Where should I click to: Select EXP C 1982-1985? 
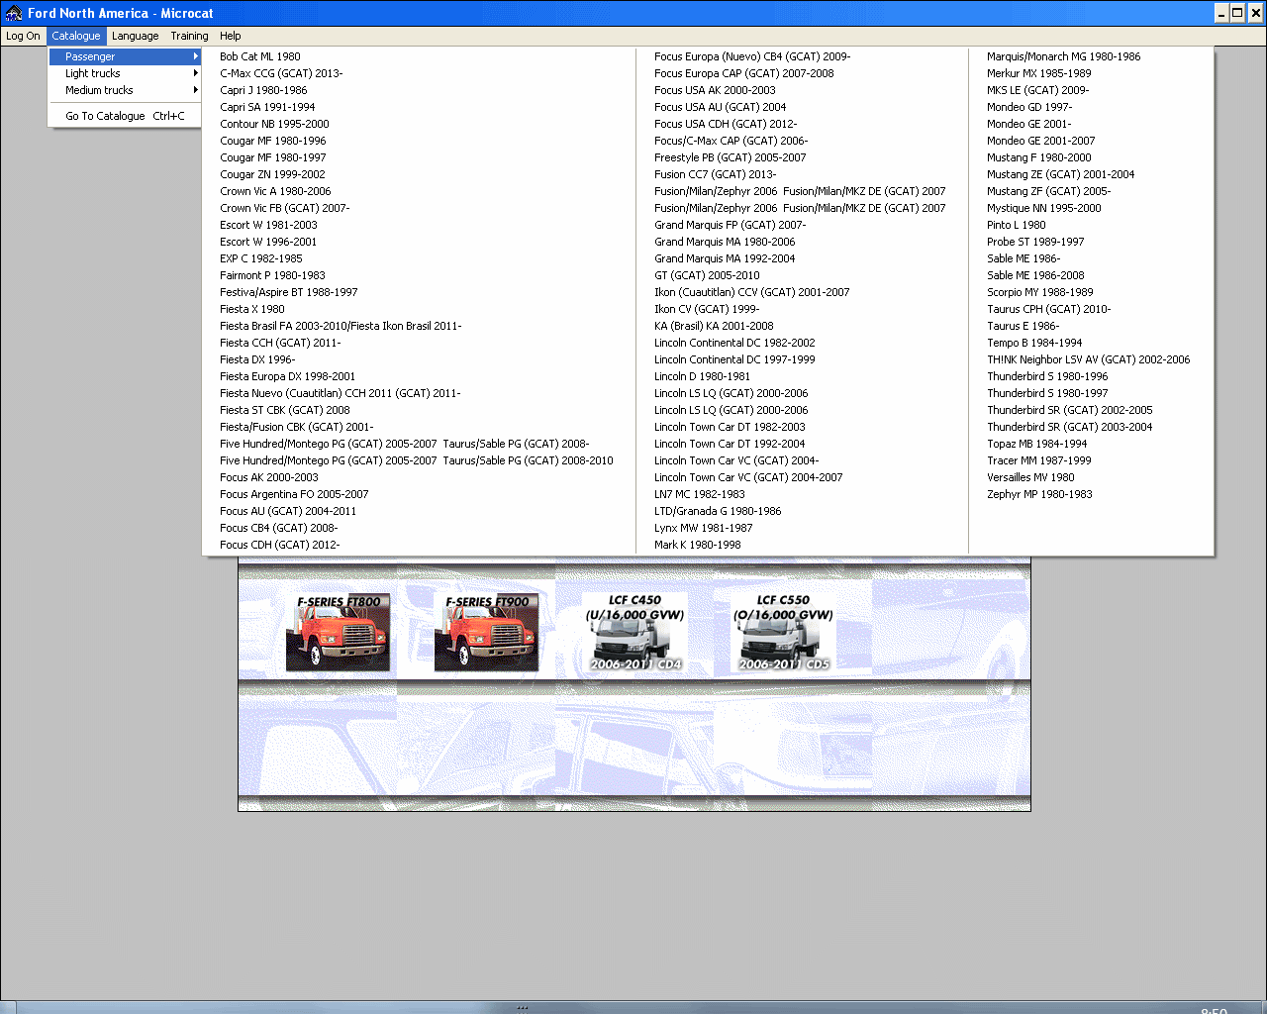[261, 258]
